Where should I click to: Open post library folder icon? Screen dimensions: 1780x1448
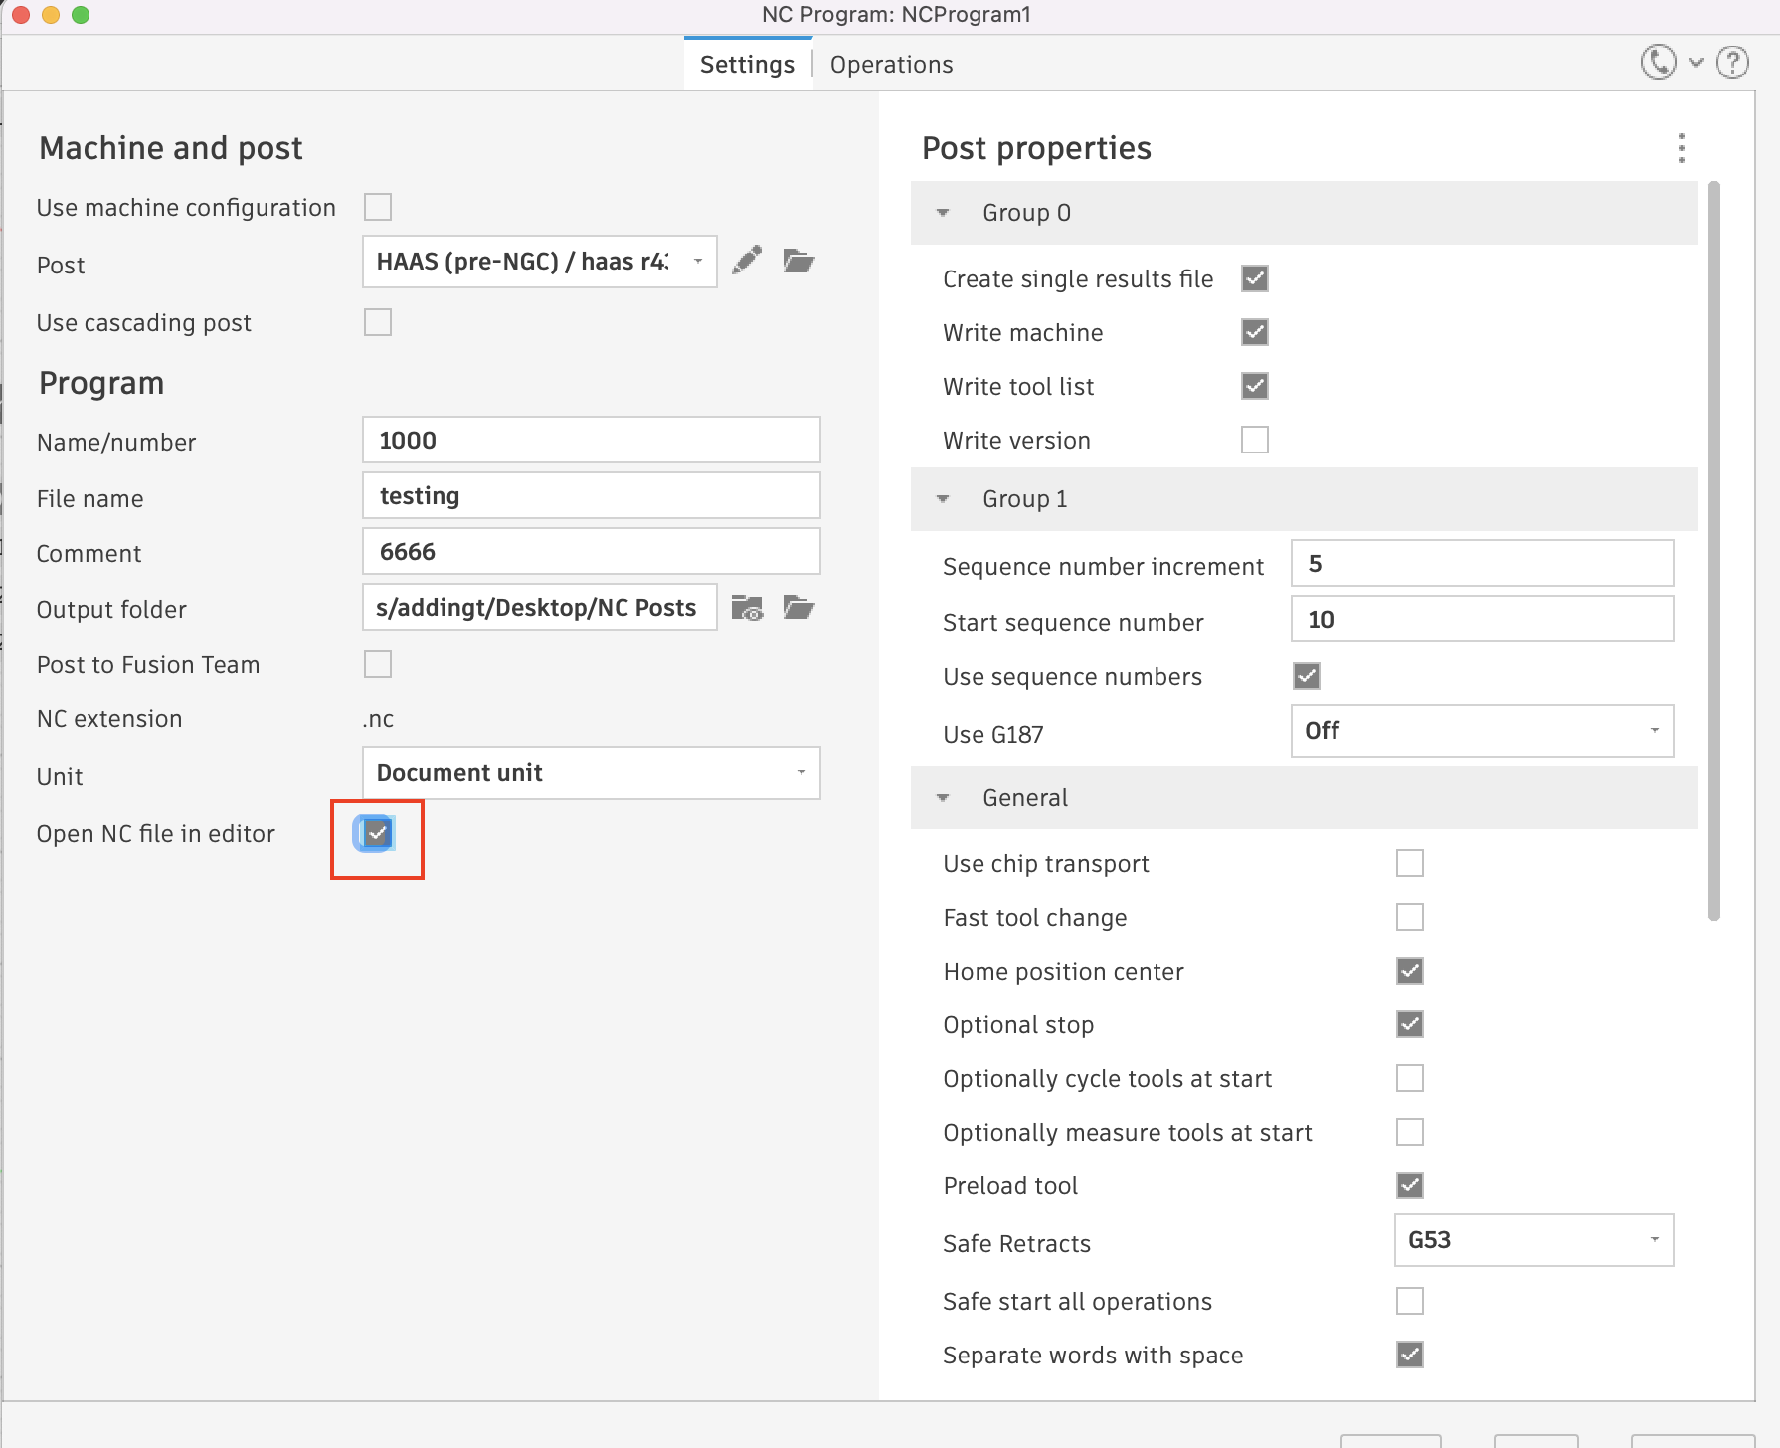click(799, 261)
